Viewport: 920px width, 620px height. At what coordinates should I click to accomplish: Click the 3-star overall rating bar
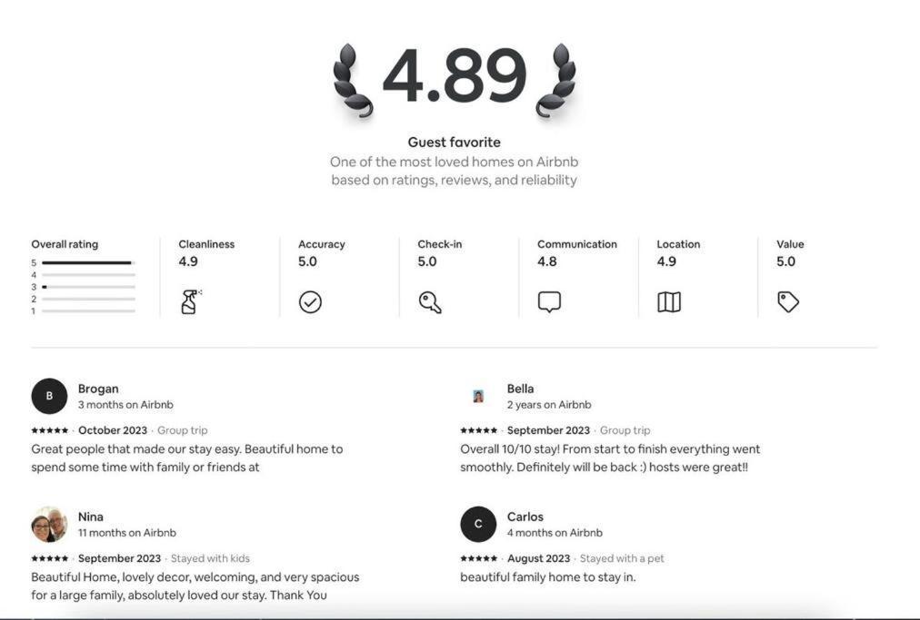[88, 287]
